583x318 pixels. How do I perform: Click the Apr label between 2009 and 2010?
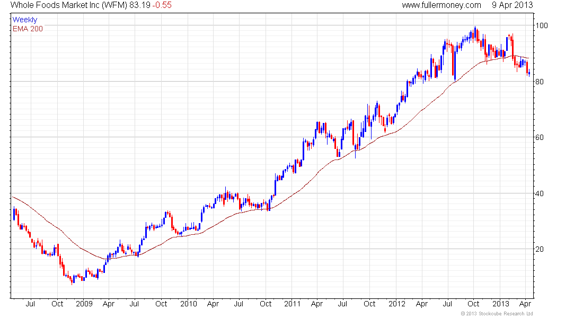point(109,304)
